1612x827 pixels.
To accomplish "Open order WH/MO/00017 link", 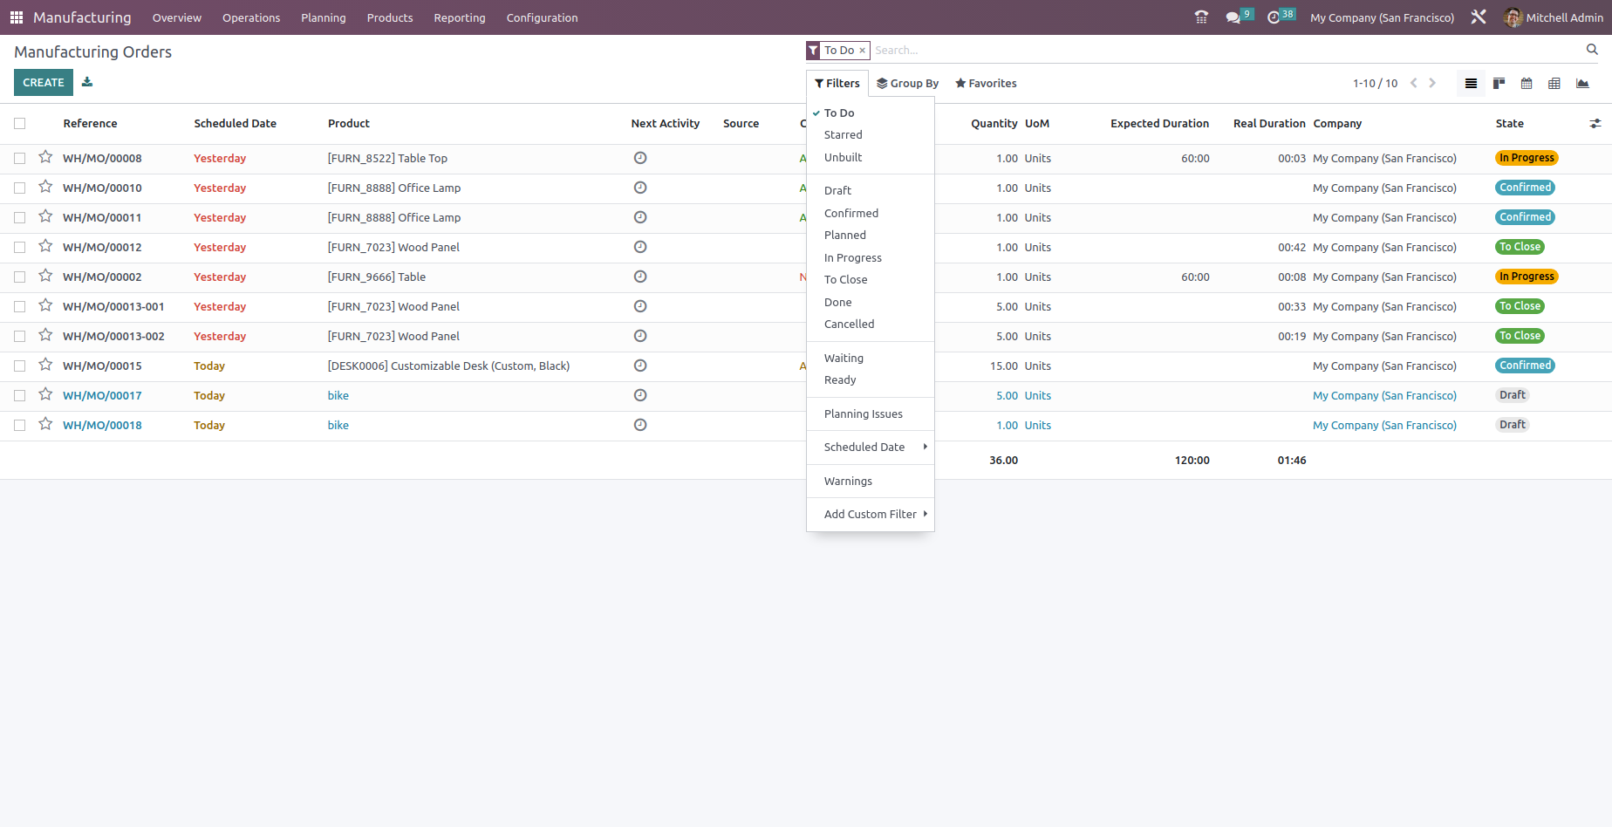I will pyautogui.click(x=102, y=396).
